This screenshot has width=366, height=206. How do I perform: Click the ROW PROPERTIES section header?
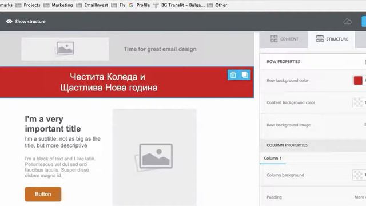(283, 61)
